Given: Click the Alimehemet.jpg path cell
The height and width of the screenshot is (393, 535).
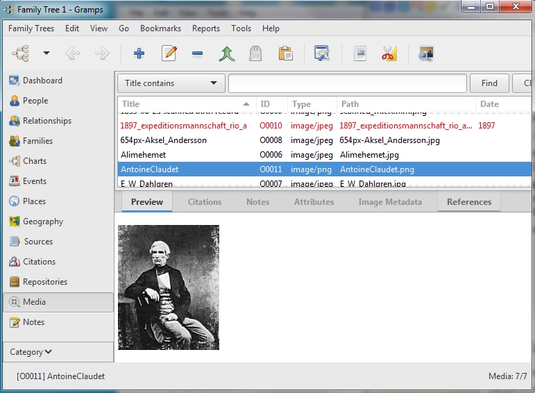Looking at the screenshot, I should (369, 155).
